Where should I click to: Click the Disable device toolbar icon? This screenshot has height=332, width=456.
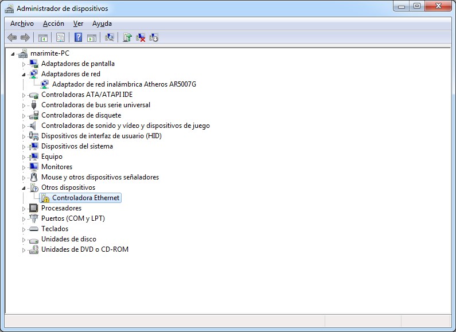click(x=154, y=37)
